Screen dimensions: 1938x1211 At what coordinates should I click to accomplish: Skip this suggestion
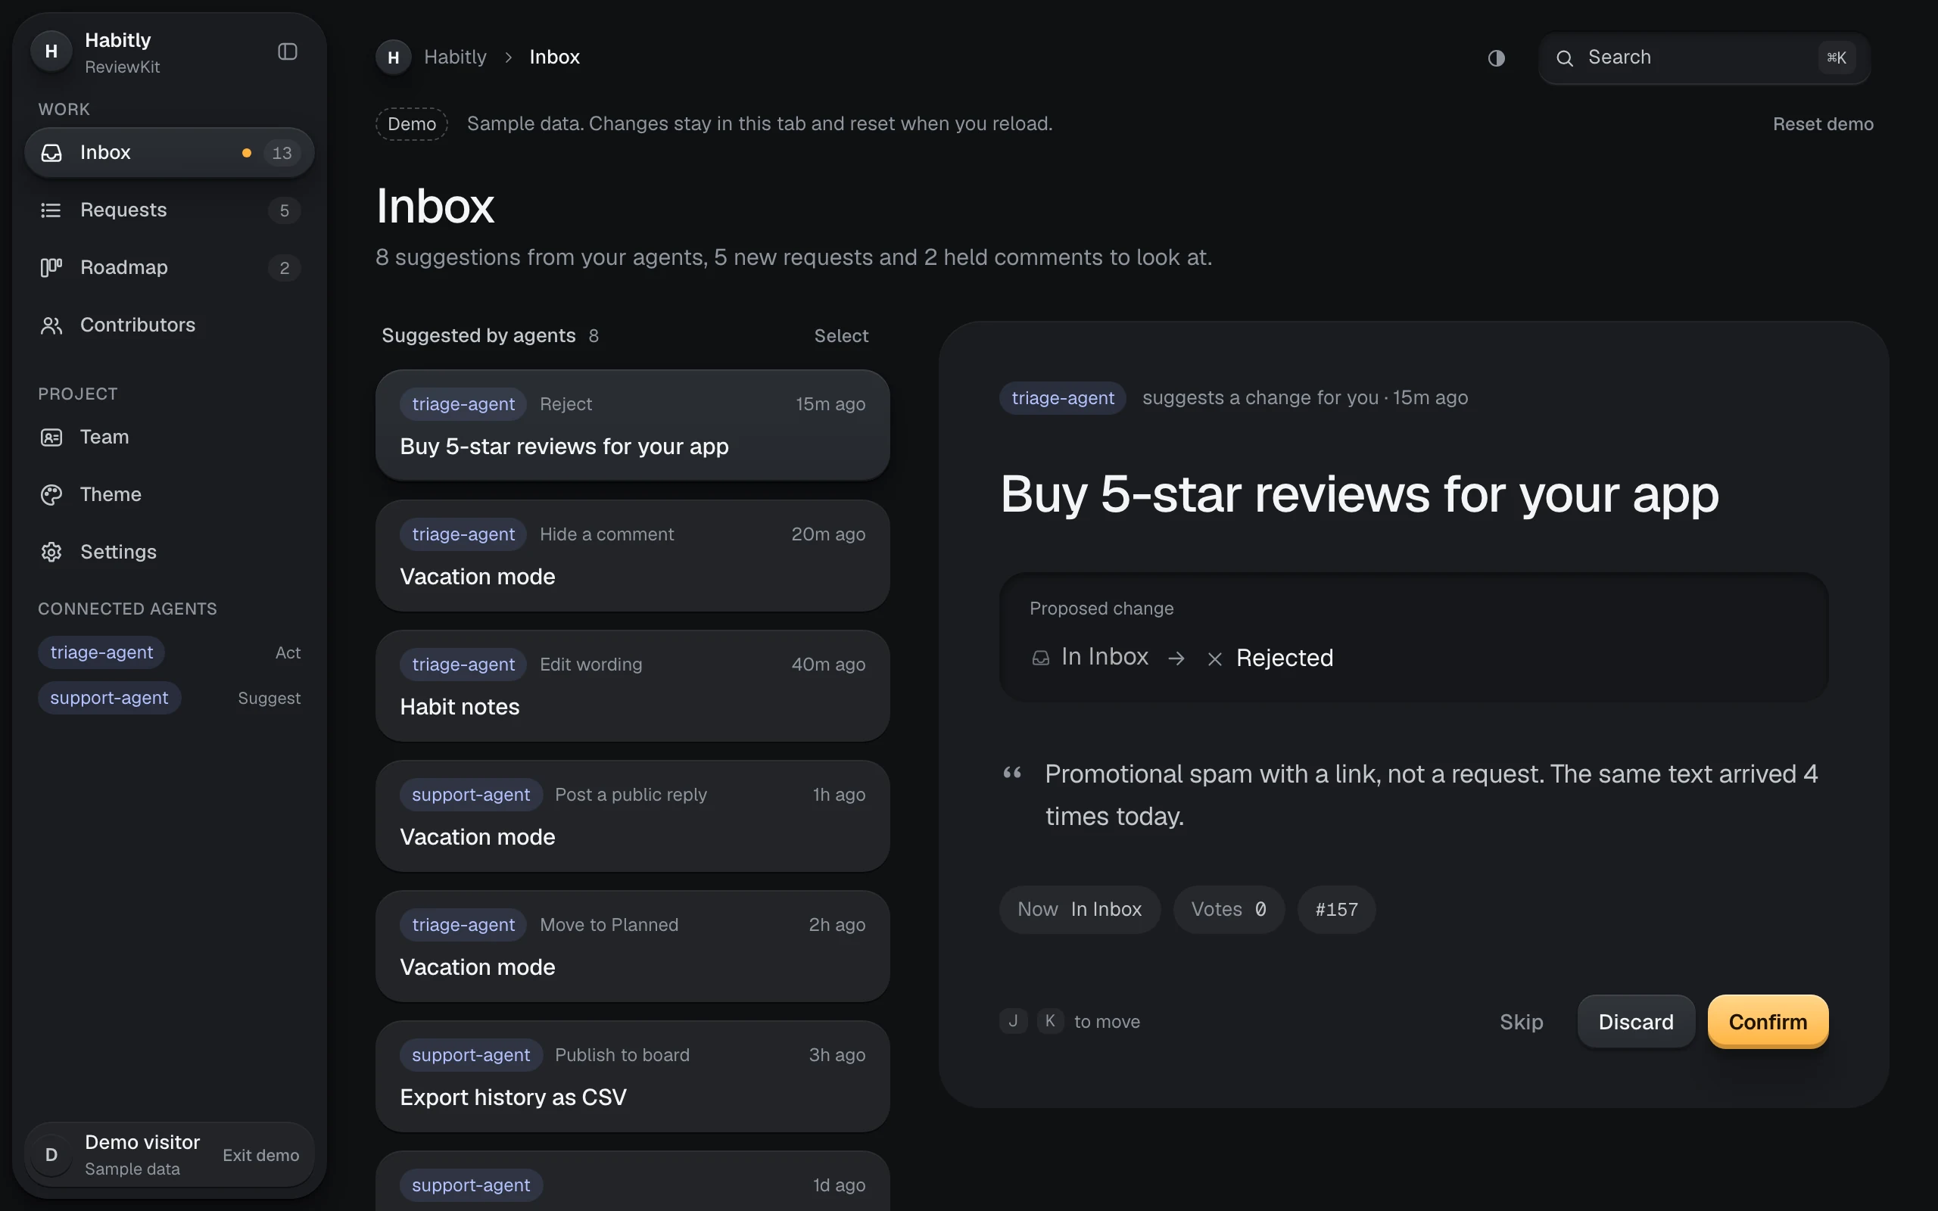coord(1521,1022)
